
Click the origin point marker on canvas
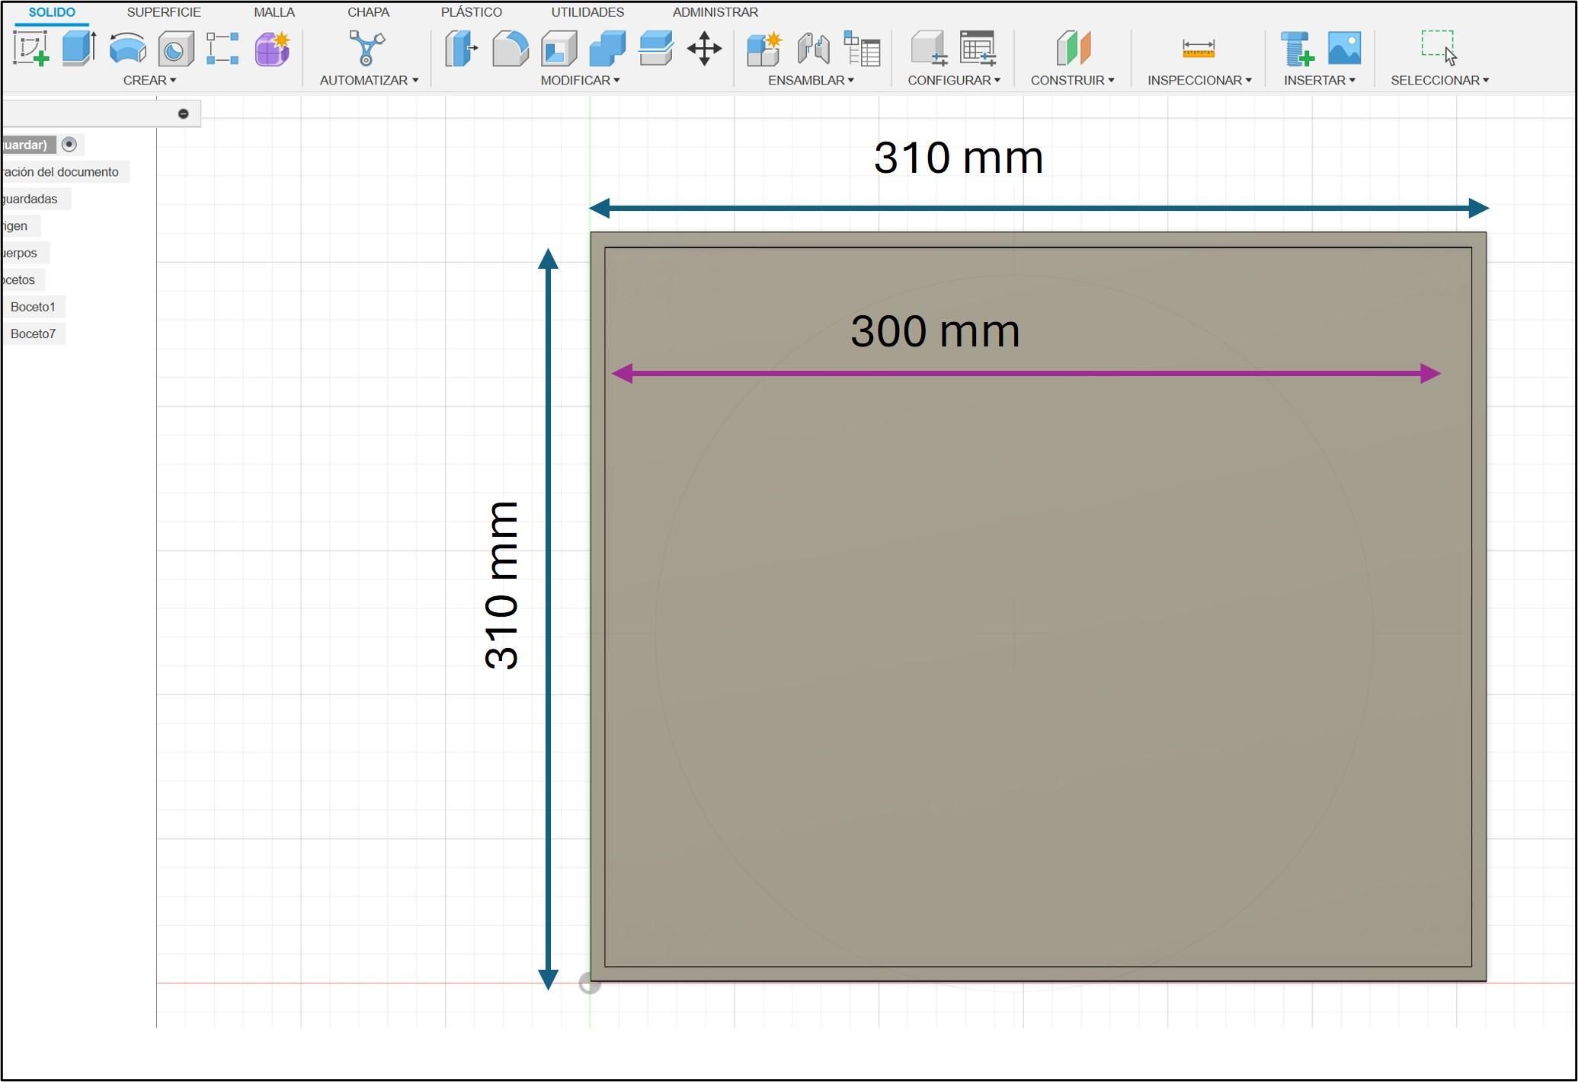click(590, 984)
